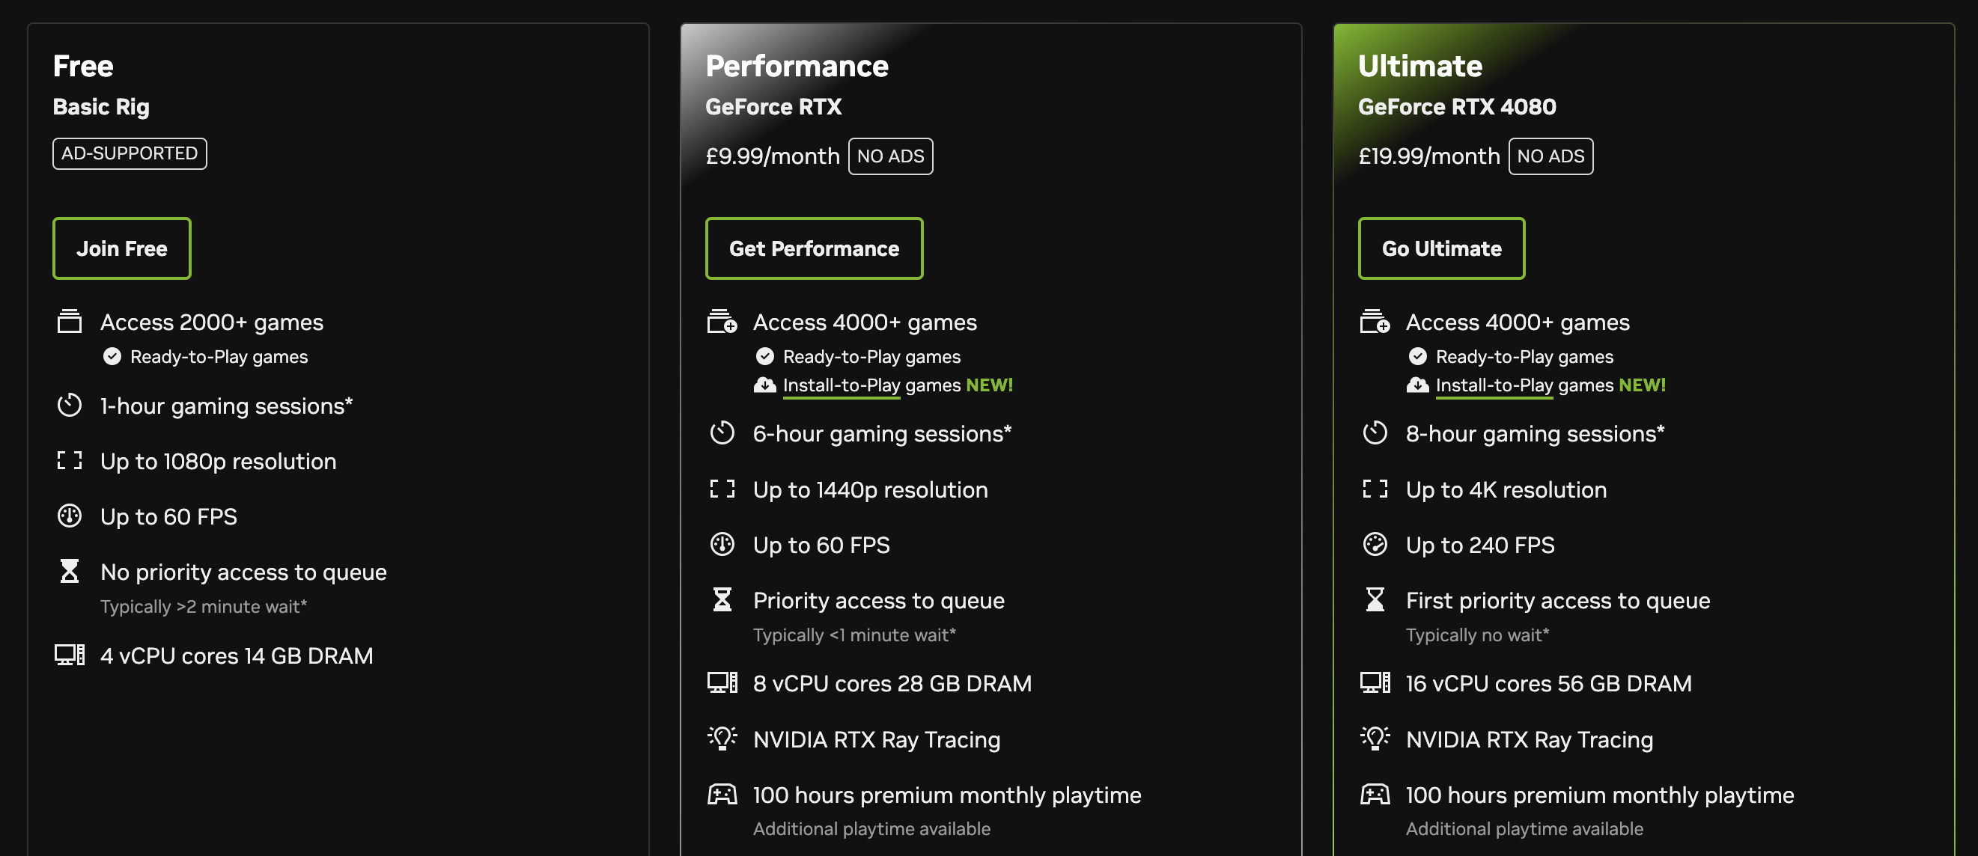This screenshot has height=856, width=1978.
Task: Click the AD-SUPPORTED badge in Free plan
Action: coord(129,153)
